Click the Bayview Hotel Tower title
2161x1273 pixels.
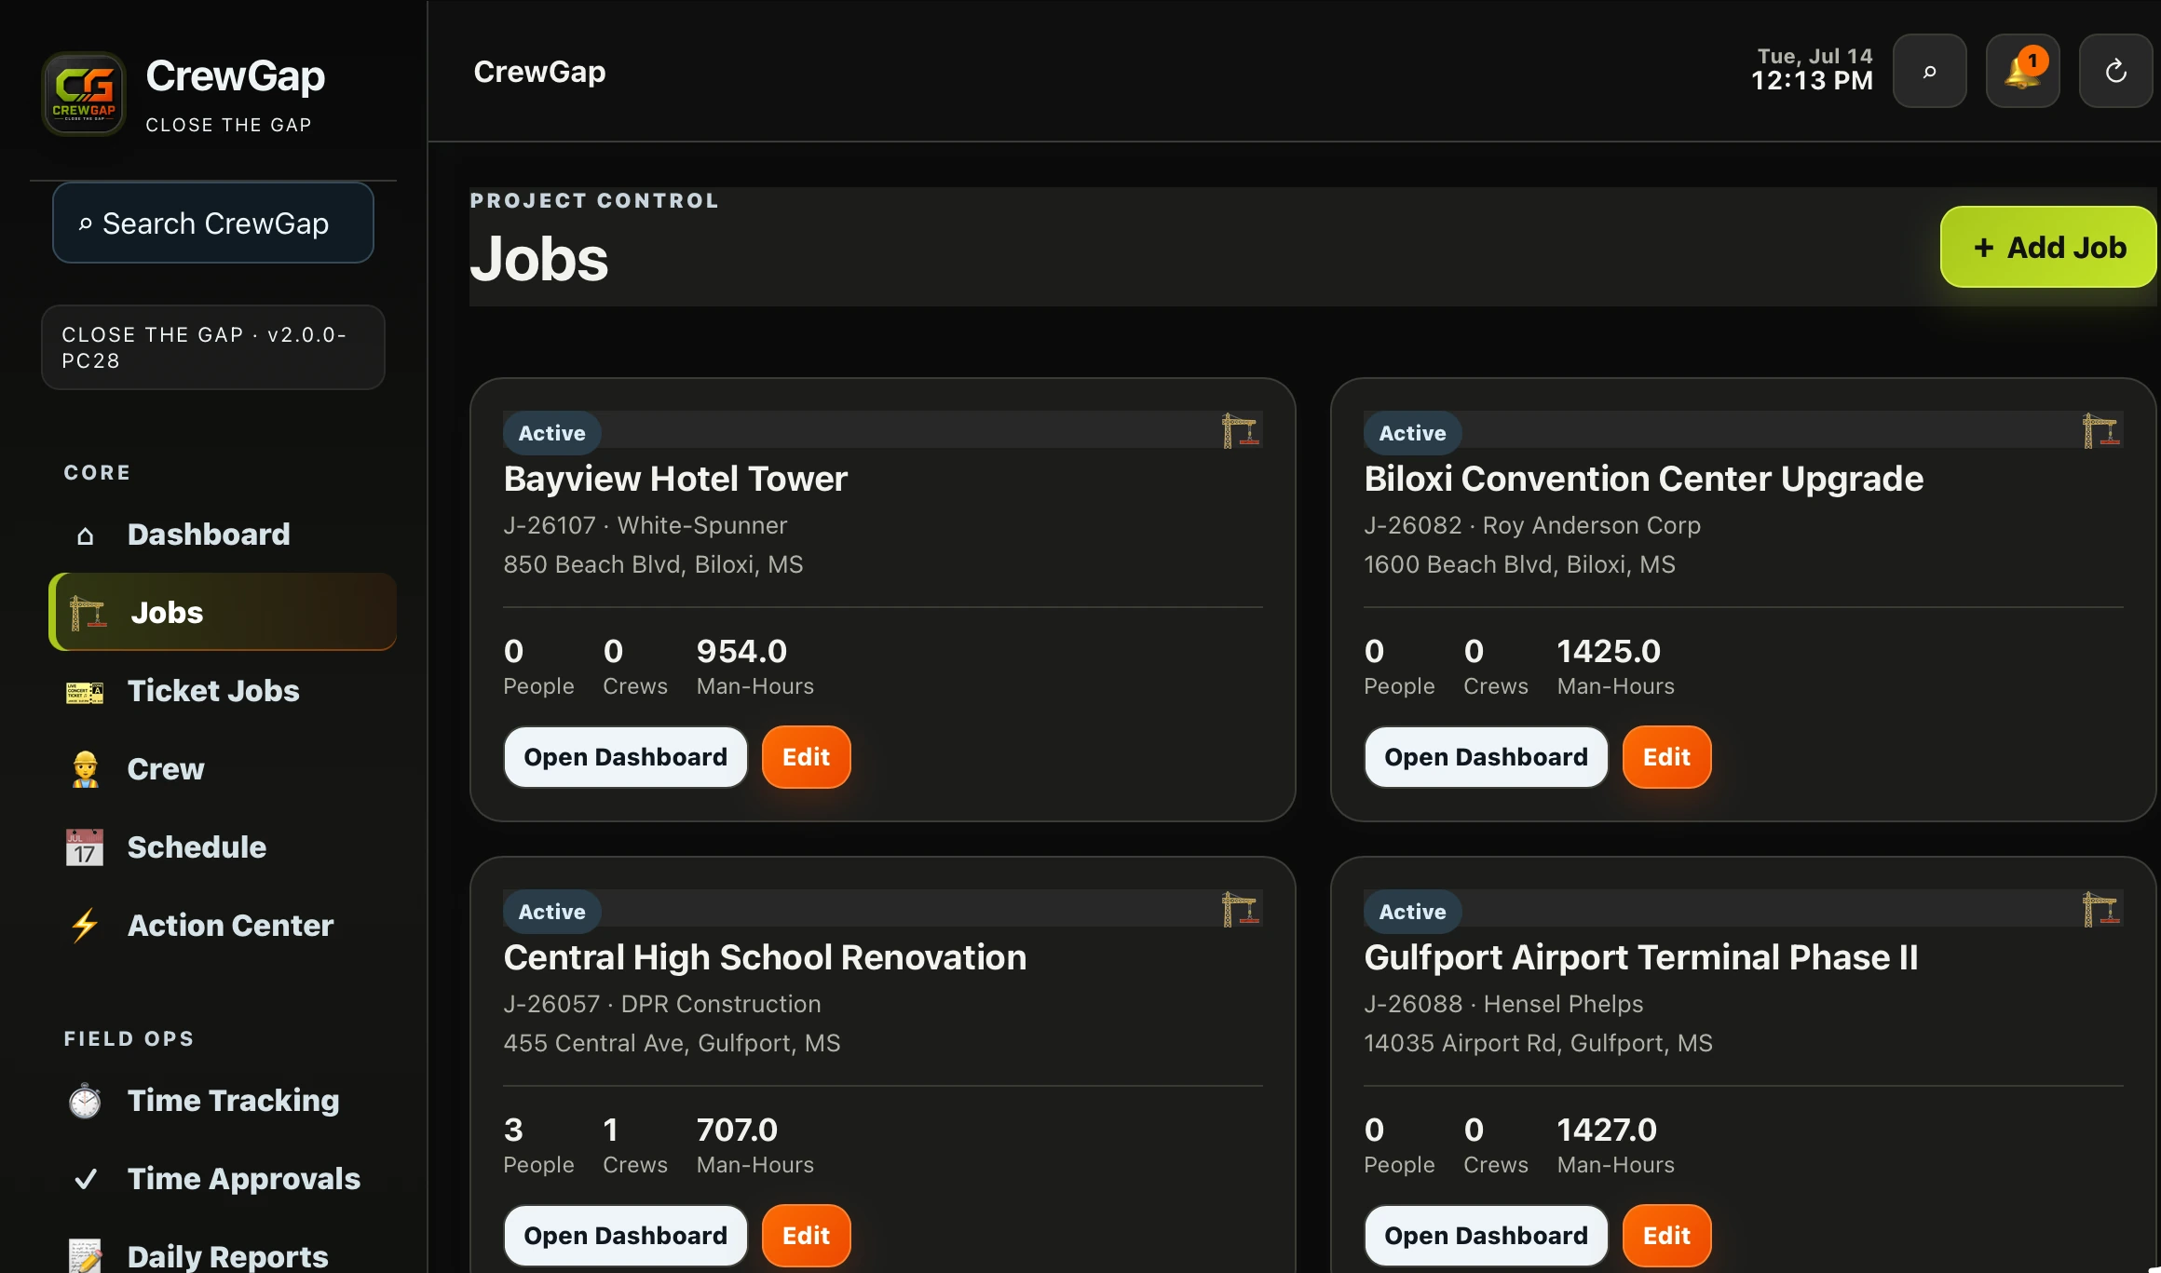(675, 479)
